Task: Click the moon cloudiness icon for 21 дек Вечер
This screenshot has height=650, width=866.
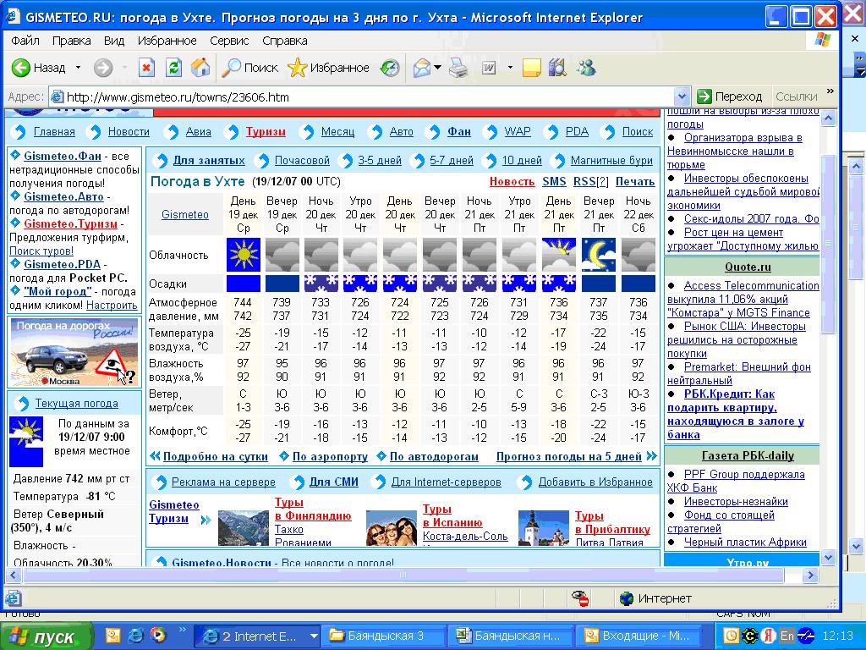Action: coord(599,255)
